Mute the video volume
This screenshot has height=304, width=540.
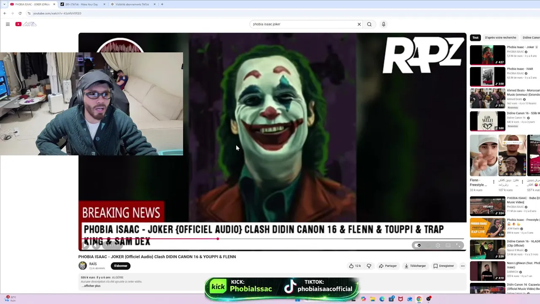click(96, 245)
